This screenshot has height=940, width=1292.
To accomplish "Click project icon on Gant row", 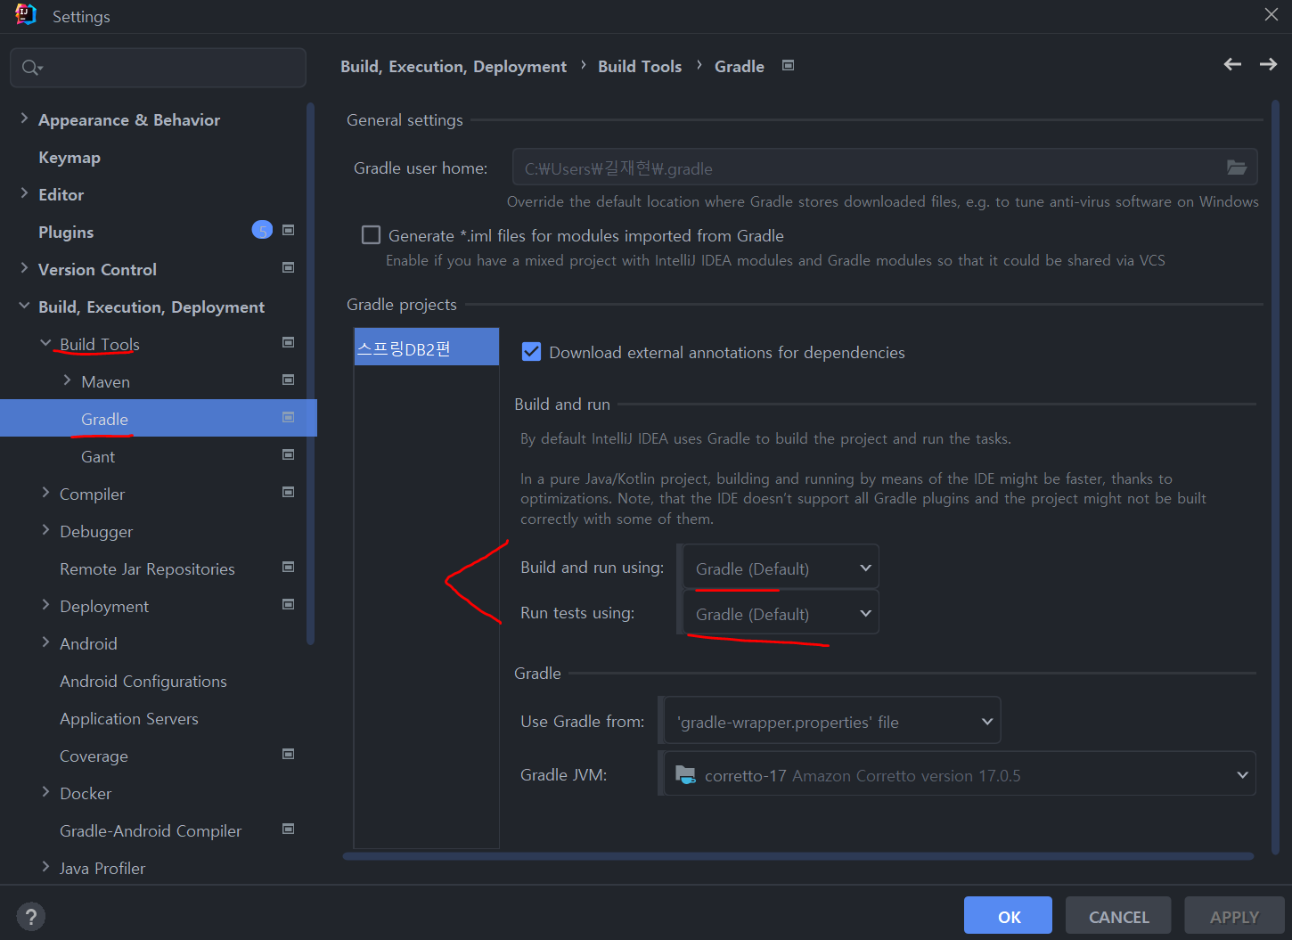I will coord(288,454).
